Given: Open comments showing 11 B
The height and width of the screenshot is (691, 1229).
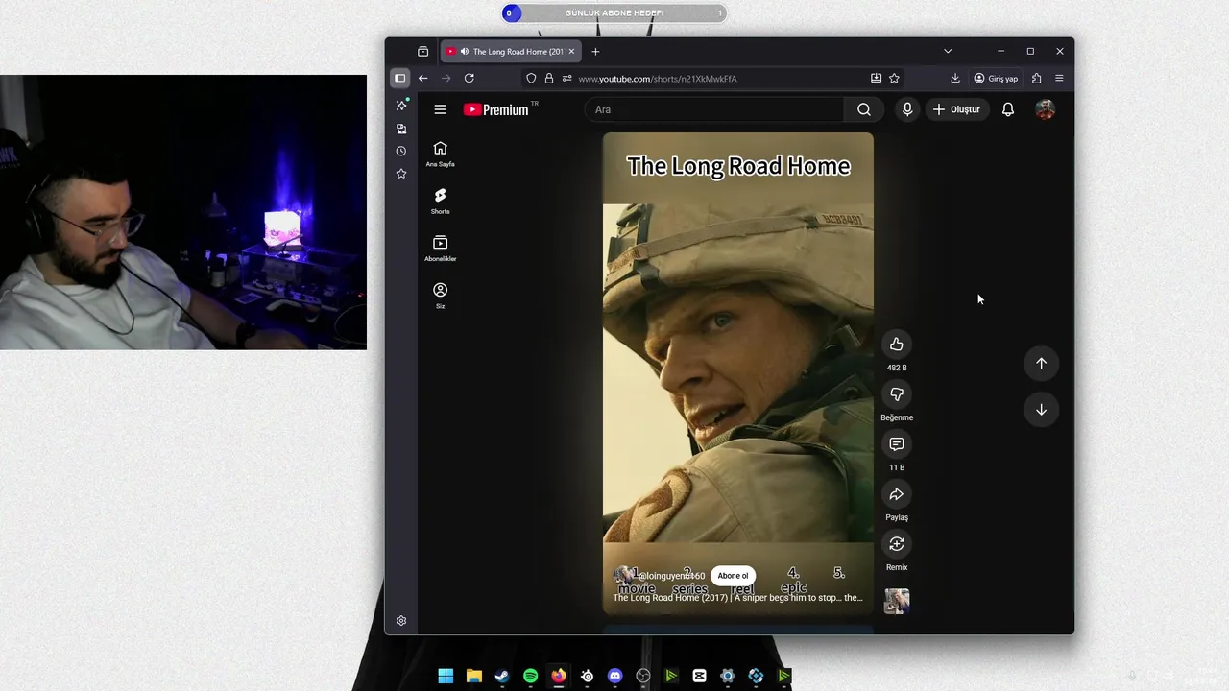Looking at the screenshot, I should (896, 444).
